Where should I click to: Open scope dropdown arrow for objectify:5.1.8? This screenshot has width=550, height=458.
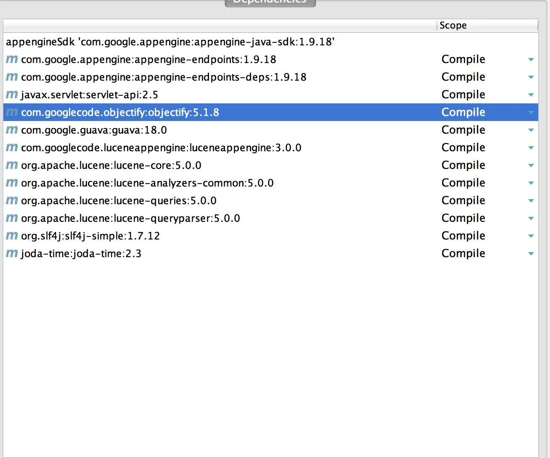(x=531, y=113)
